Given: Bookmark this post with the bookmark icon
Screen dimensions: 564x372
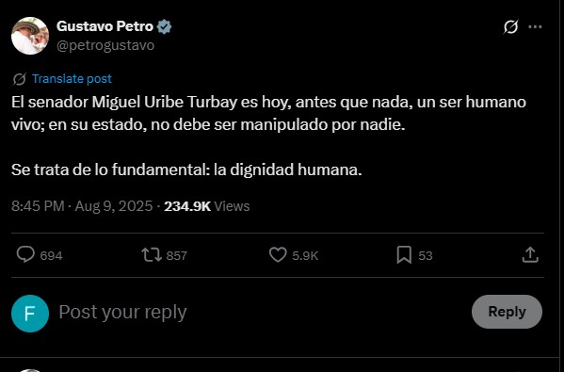Looking at the screenshot, I should coord(404,254).
